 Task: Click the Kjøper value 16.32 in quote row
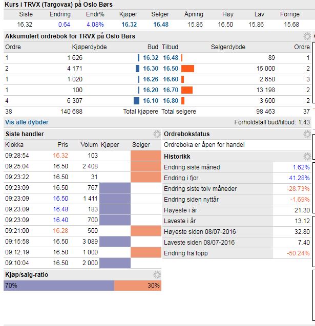129,25
